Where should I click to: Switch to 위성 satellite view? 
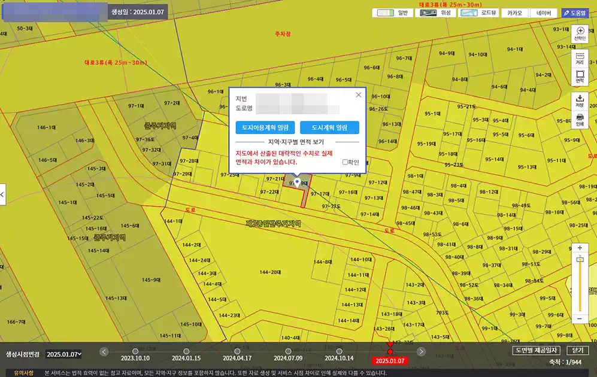437,13
